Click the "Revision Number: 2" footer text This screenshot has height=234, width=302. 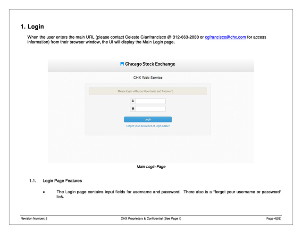click(34, 218)
